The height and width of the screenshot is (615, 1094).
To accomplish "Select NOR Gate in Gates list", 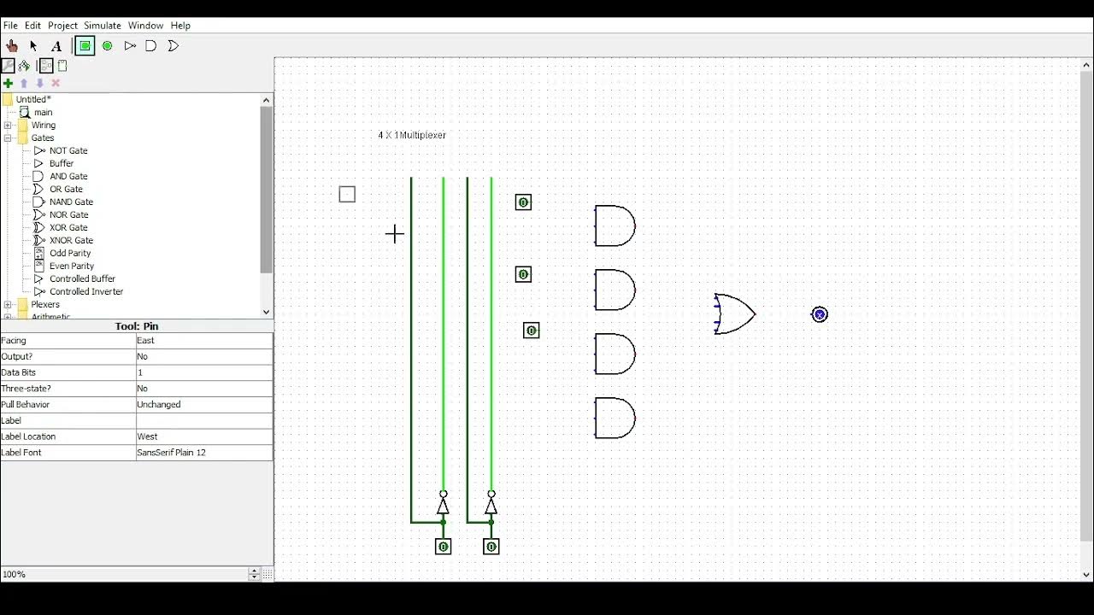I will [x=68, y=214].
